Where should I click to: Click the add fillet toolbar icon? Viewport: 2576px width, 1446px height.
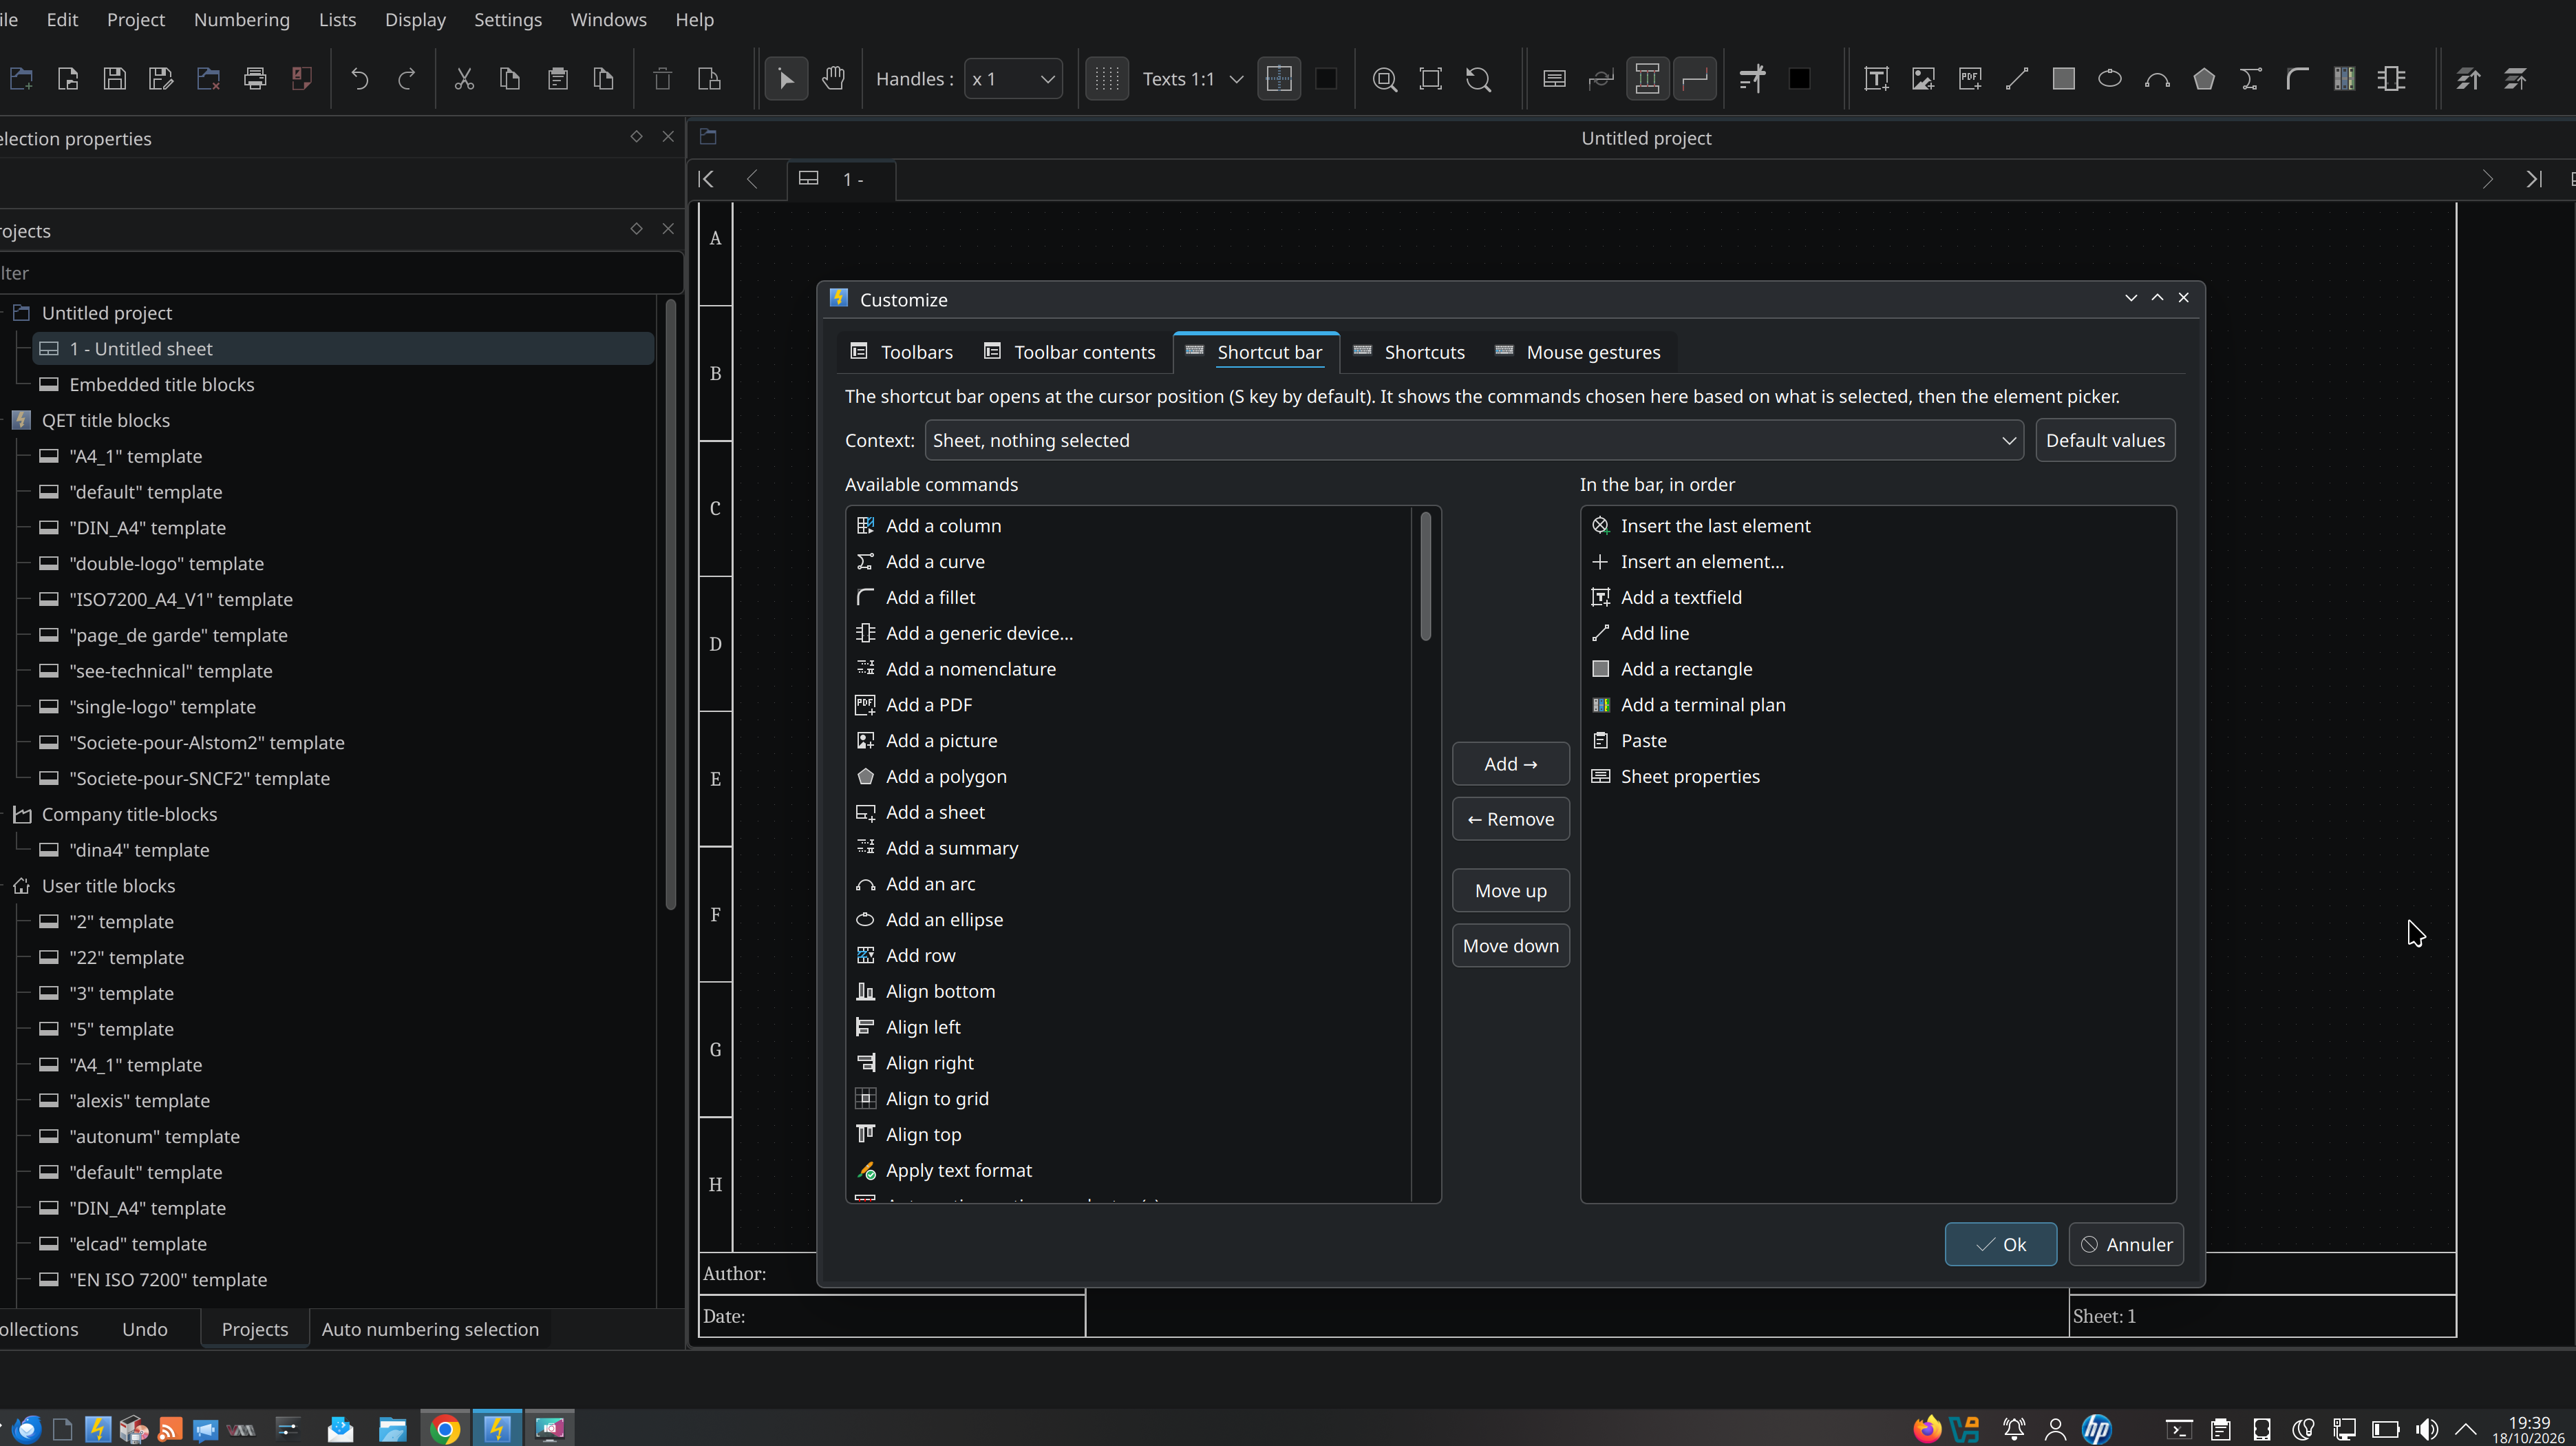tap(2297, 78)
